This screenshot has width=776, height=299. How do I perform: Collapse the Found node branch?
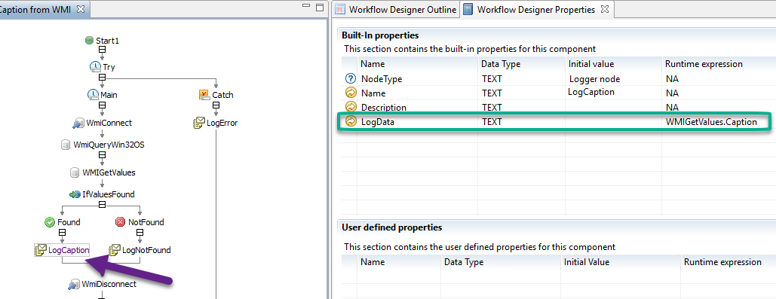[x=63, y=233]
